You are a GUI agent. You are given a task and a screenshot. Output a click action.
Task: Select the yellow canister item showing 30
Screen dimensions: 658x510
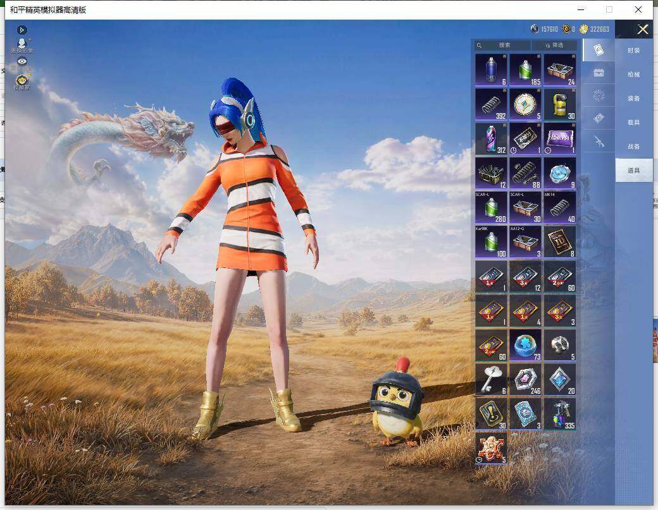pyautogui.click(x=559, y=104)
